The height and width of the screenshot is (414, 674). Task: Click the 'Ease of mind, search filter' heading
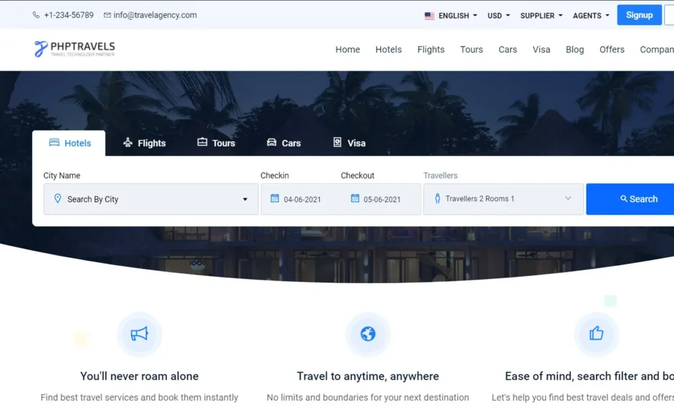(589, 376)
